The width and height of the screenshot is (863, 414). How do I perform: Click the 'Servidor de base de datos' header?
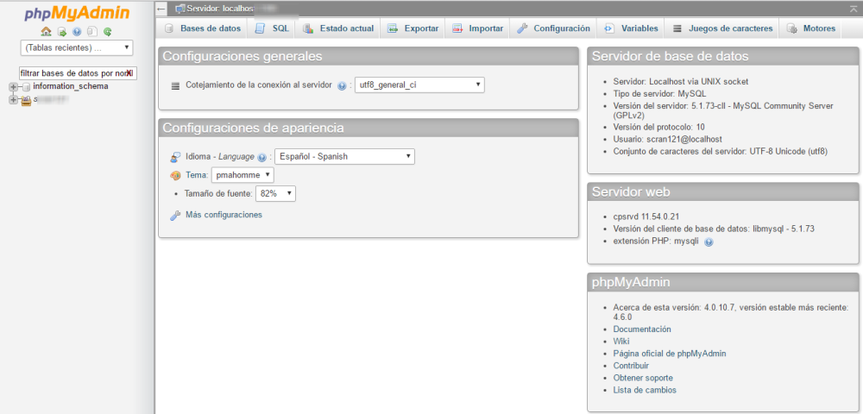(x=722, y=56)
